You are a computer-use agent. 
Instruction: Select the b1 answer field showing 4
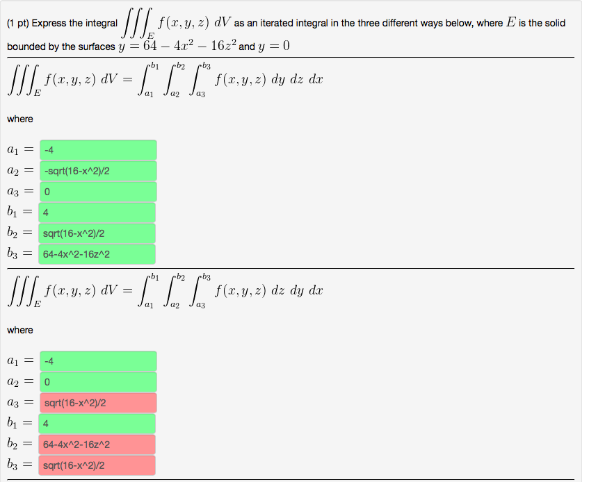(97, 212)
